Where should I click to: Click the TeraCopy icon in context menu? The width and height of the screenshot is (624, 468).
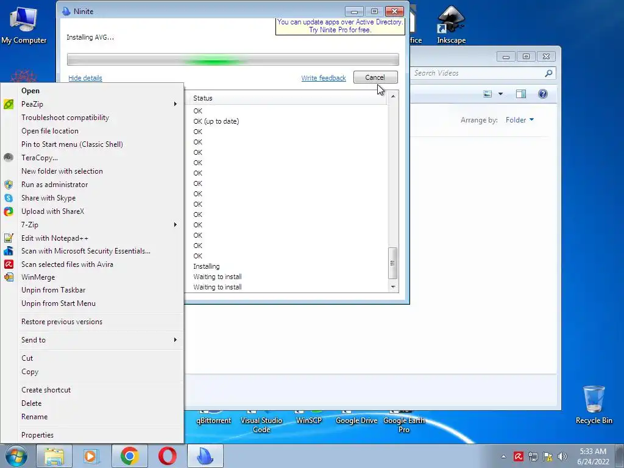9,158
